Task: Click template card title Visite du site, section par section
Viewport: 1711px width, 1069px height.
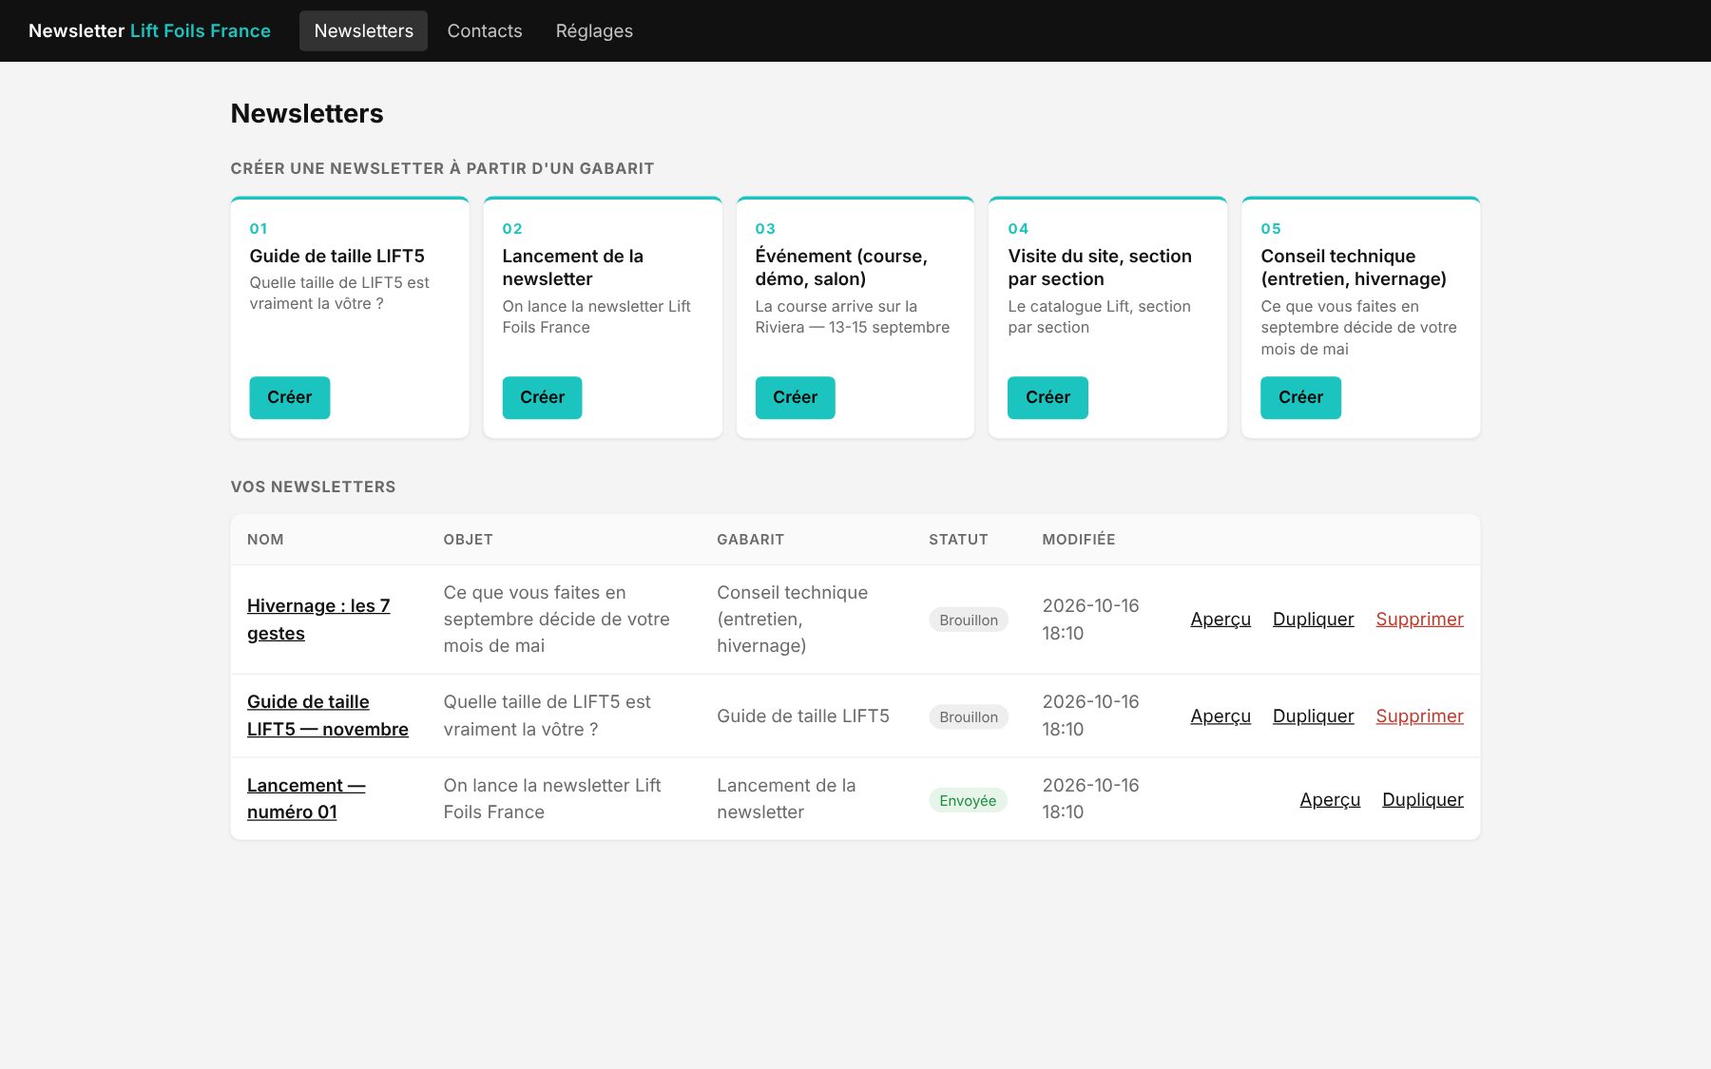Action: click(x=1100, y=267)
